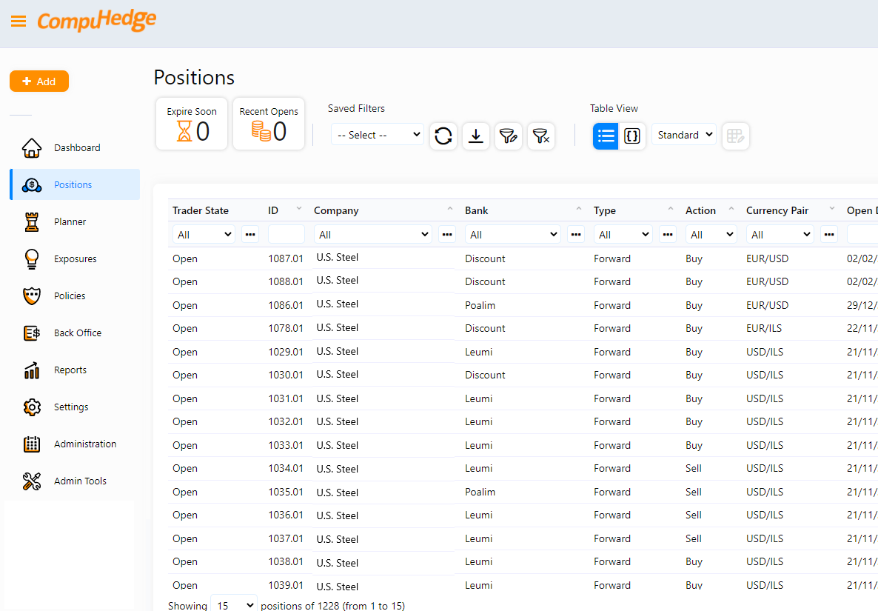Sort by the Type column arrow
The height and width of the screenshot is (611, 878).
(670, 208)
